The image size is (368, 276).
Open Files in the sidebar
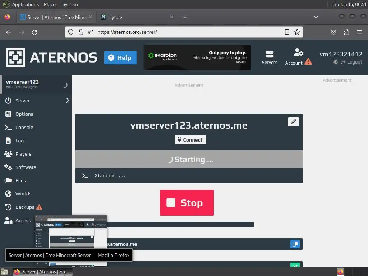36,180
